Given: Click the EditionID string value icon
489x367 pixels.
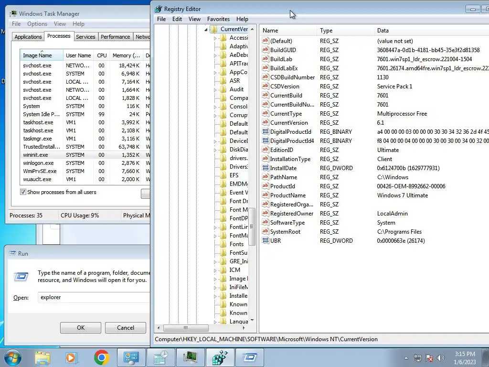Looking at the screenshot, I should (266, 150).
